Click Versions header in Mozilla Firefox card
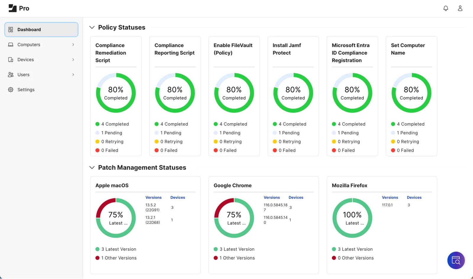Screen dimensions: 473x279 (x=390, y=197)
